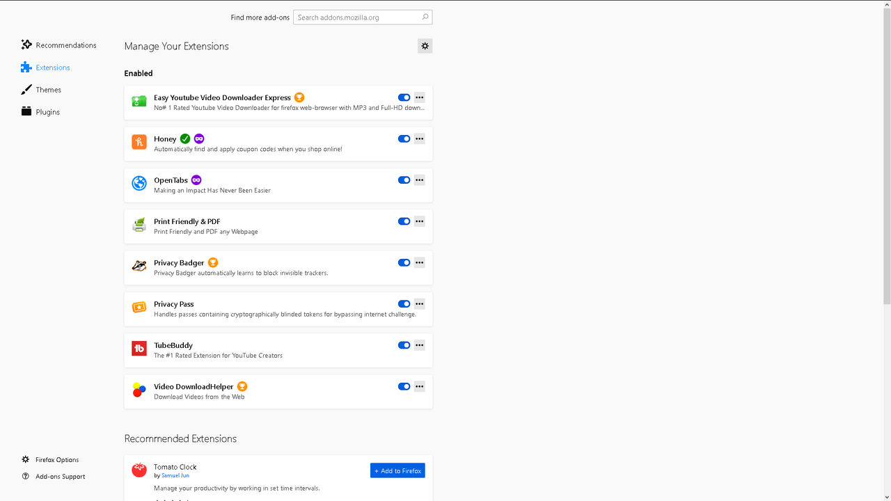The image size is (891, 501).
Task: Click the green verified badge beside Honey
Action: click(185, 138)
